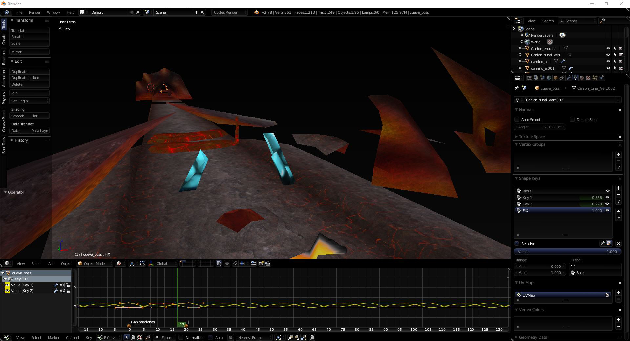Open the Material properties sphere tab
Screen dimensions: 630x341
click(582, 78)
